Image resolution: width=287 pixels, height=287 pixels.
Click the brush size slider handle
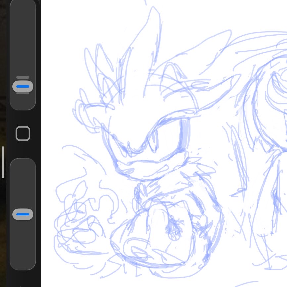coord(23,86)
